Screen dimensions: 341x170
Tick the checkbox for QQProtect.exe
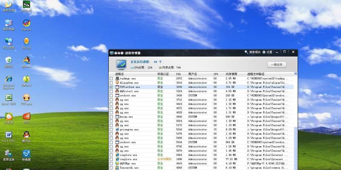click(111, 91)
